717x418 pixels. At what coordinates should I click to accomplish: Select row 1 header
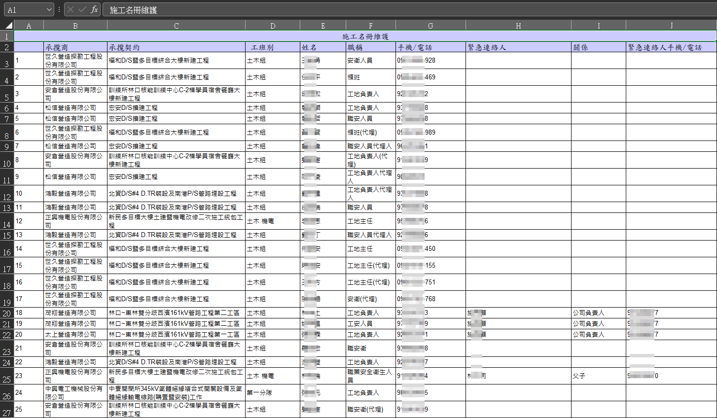7,36
